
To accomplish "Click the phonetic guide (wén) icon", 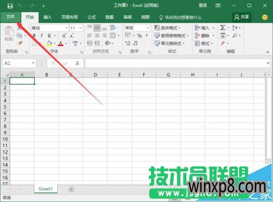I will click(75, 43).
